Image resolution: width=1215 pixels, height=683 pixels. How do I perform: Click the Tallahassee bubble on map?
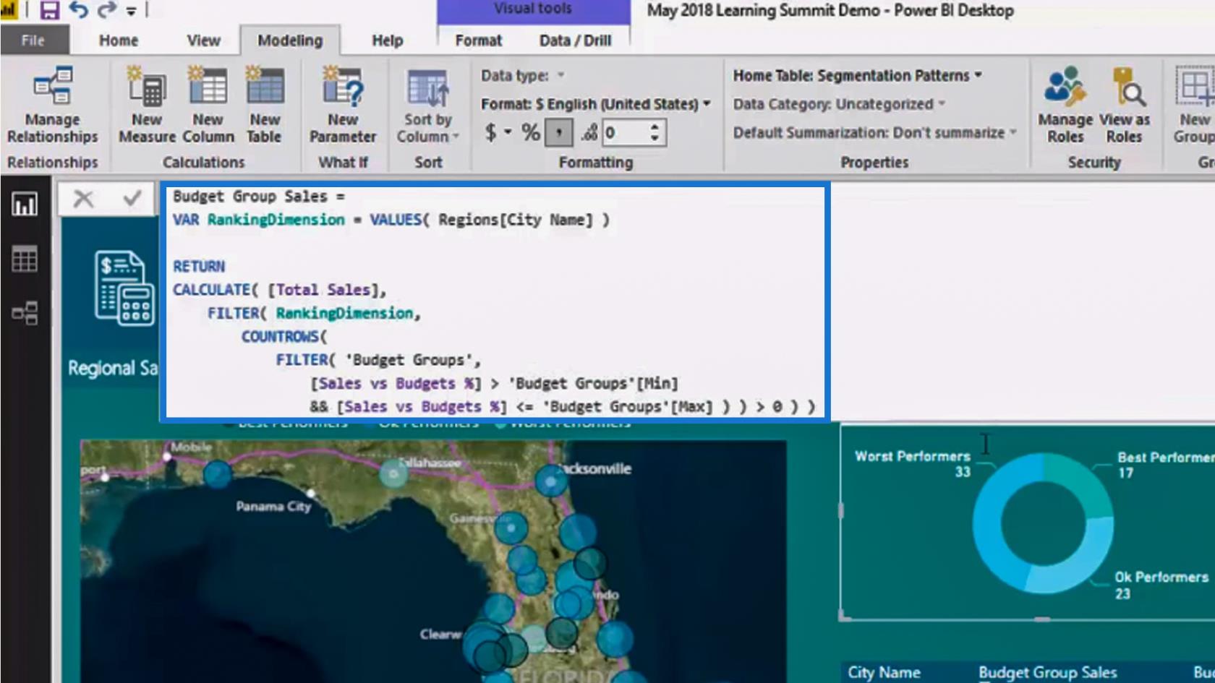393,474
